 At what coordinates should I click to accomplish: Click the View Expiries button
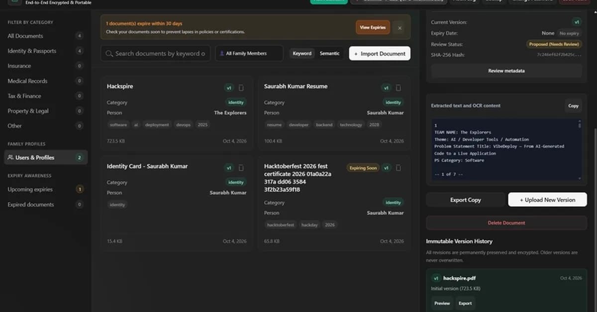pyautogui.click(x=373, y=28)
